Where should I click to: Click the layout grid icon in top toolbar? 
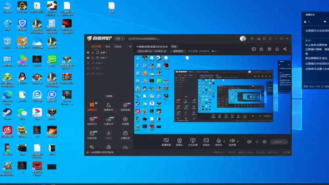coord(269,49)
